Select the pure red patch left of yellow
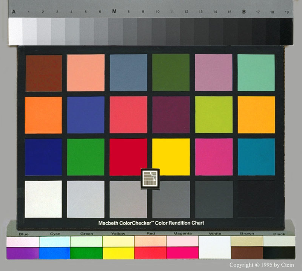Image resolution: width=302 pixels, height=271 pixels. pyautogui.click(x=128, y=157)
